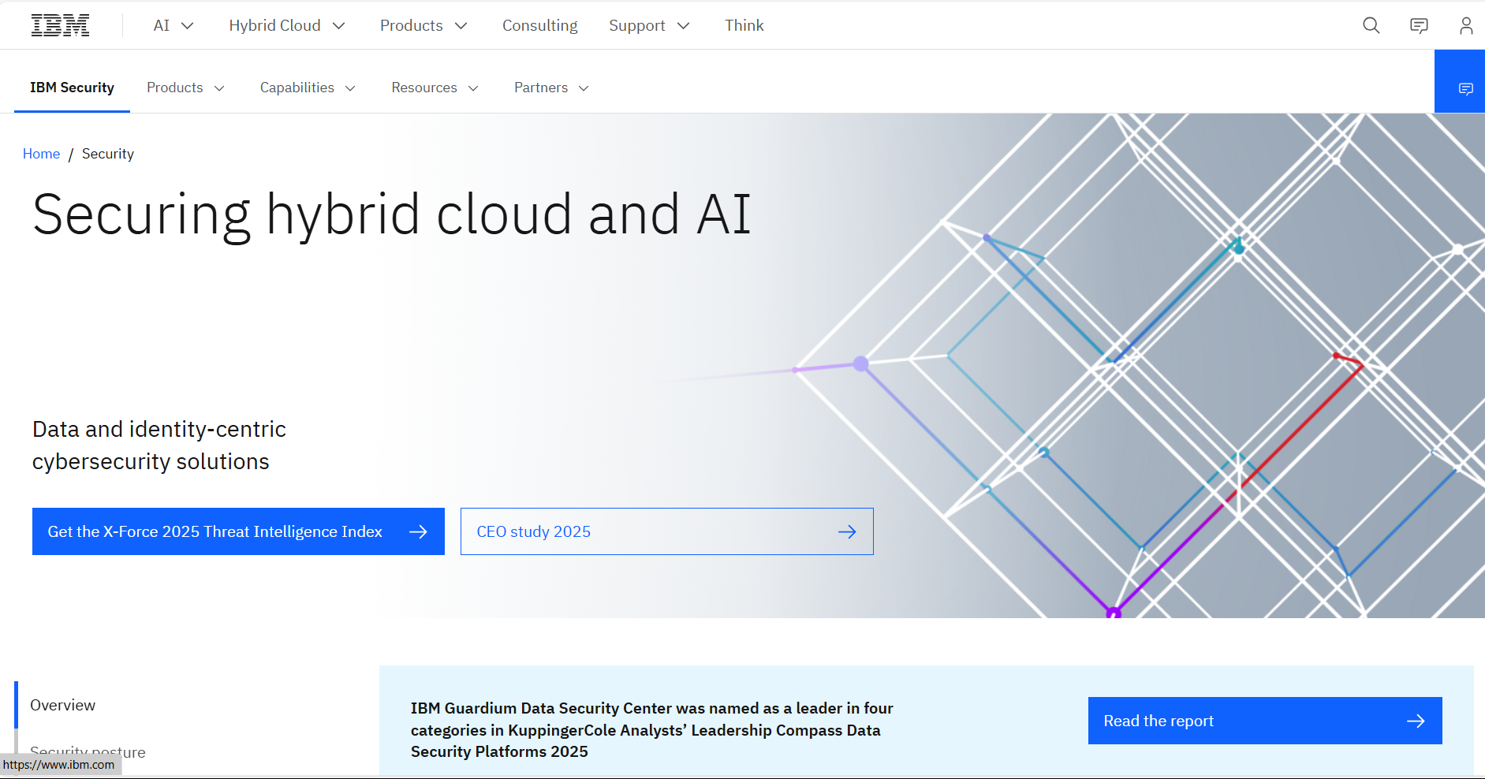Open Capabilities menu label in subnav
This screenshot has width=1485, height=779.
(297, 88)
